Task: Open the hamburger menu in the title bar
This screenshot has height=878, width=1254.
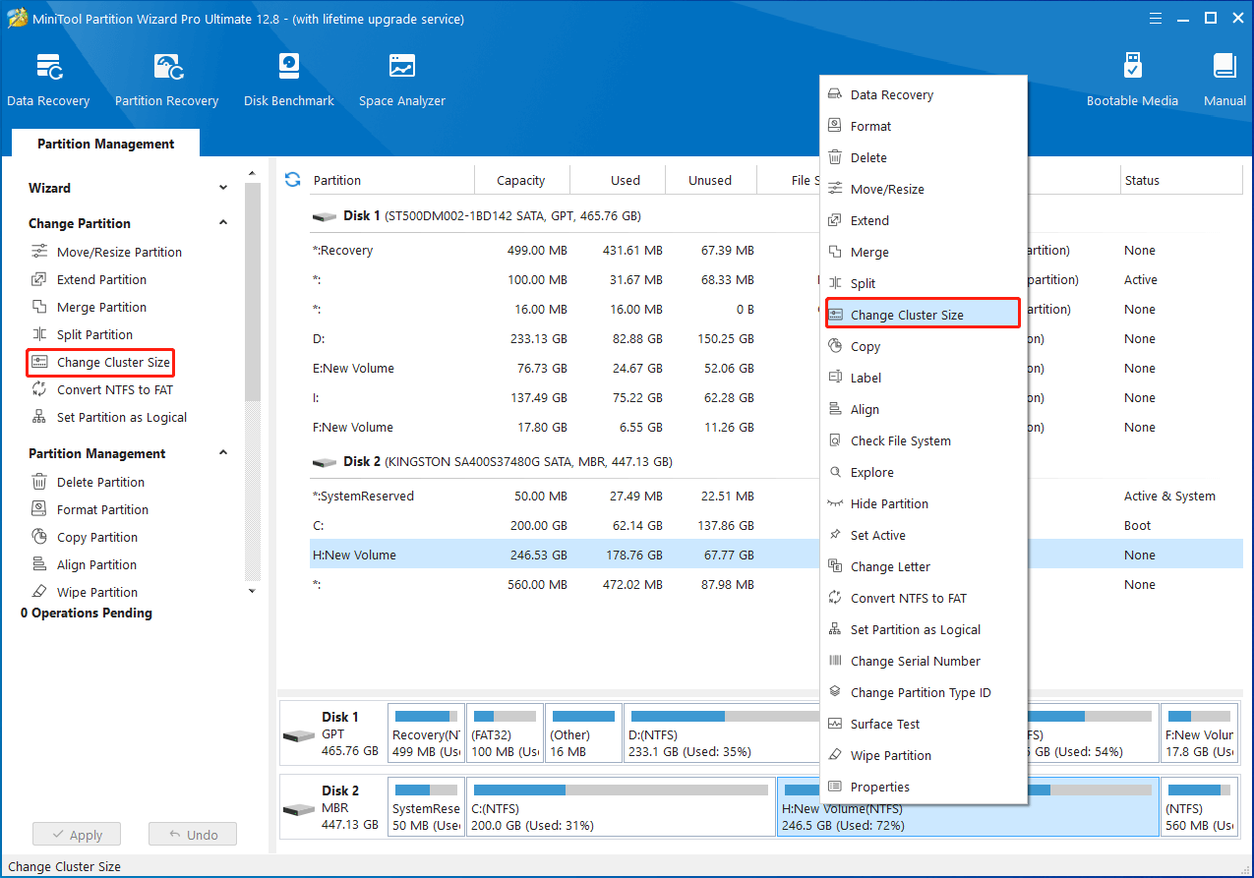Action: pyautogui.click(x=1155, y=18)
